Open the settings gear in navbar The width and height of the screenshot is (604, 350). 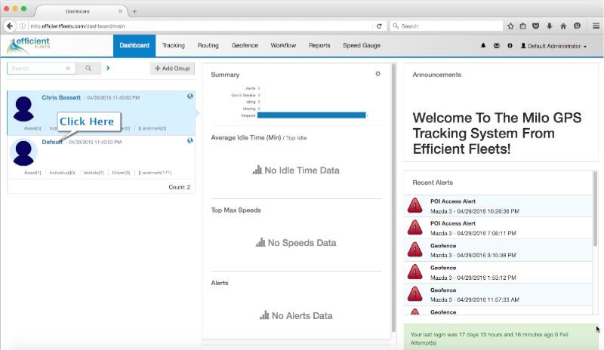click(x=510, y=45)
